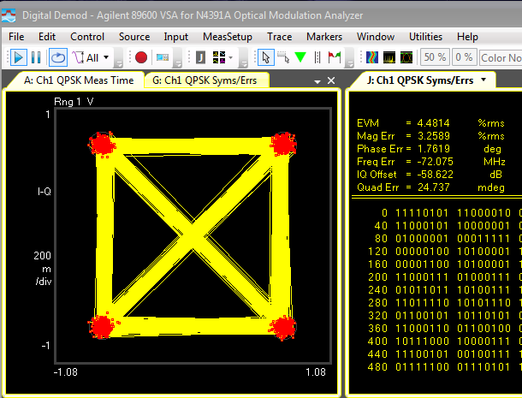Click the spectrogram display icon

(x=372, y=57)
